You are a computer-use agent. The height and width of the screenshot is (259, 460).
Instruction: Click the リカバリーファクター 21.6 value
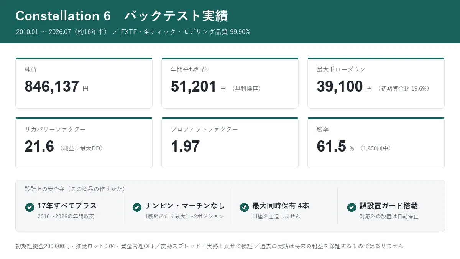[39, 147]
